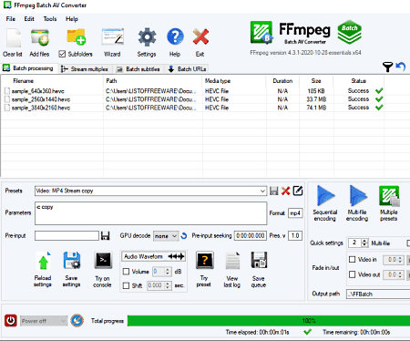Switch to Batch subtitles tab
The image size is (410, 341).
138,69
